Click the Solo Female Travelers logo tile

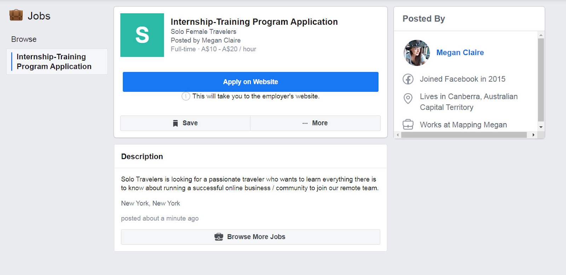pyautogui.click(x=142, y=35)
